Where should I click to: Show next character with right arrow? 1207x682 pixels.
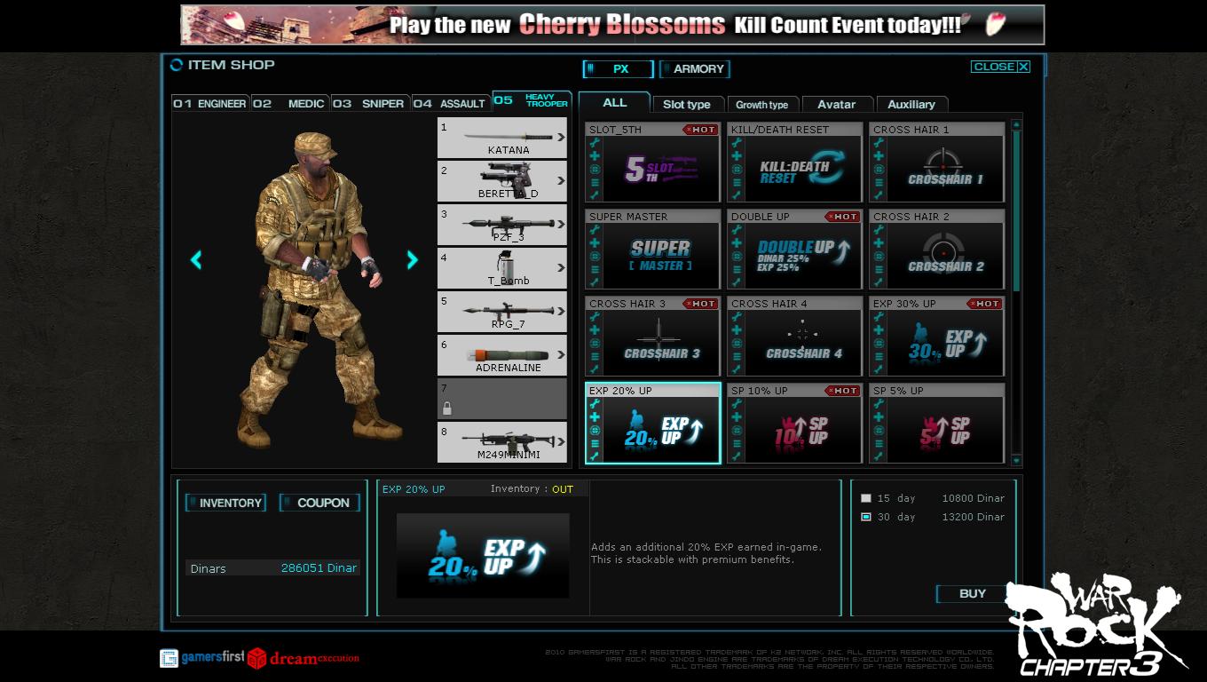click(412, 259)
